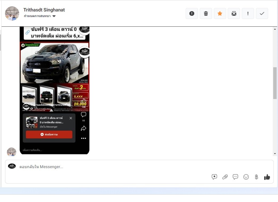Click scrollbar down arrow in chat
This screenshot has width=278, height=202.
coord(275,154)
